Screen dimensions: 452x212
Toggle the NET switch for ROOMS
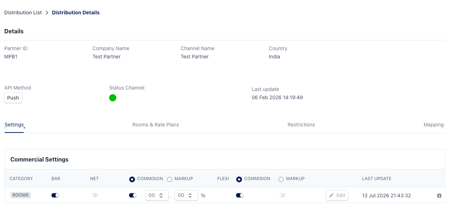pyautogui.click(x=94, y=195)
